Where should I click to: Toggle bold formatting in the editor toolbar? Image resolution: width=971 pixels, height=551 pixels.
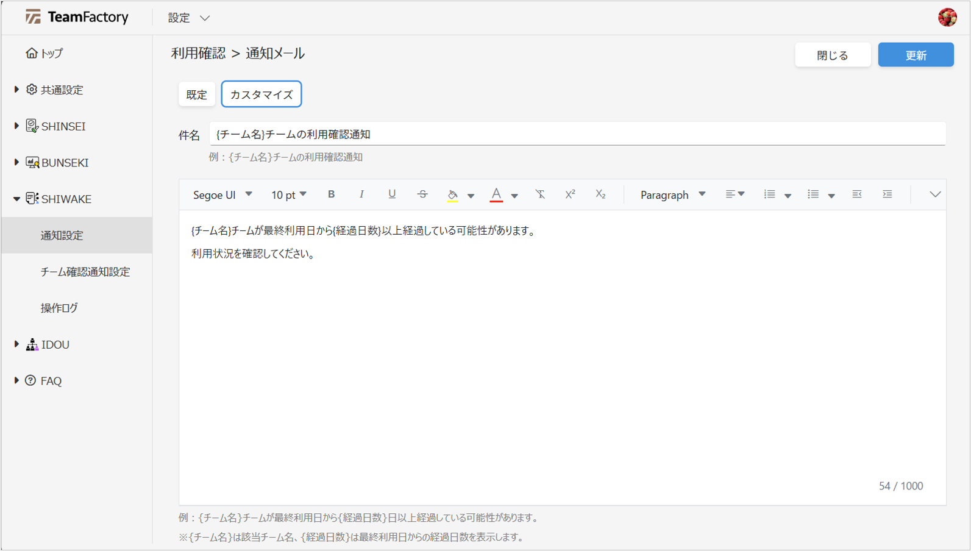click(331, 194)
